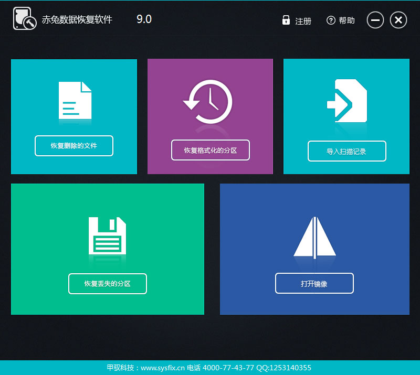Click the clock restore icon on purple tile
This screenshot has width=420, height=375.
tap(209, 101)
